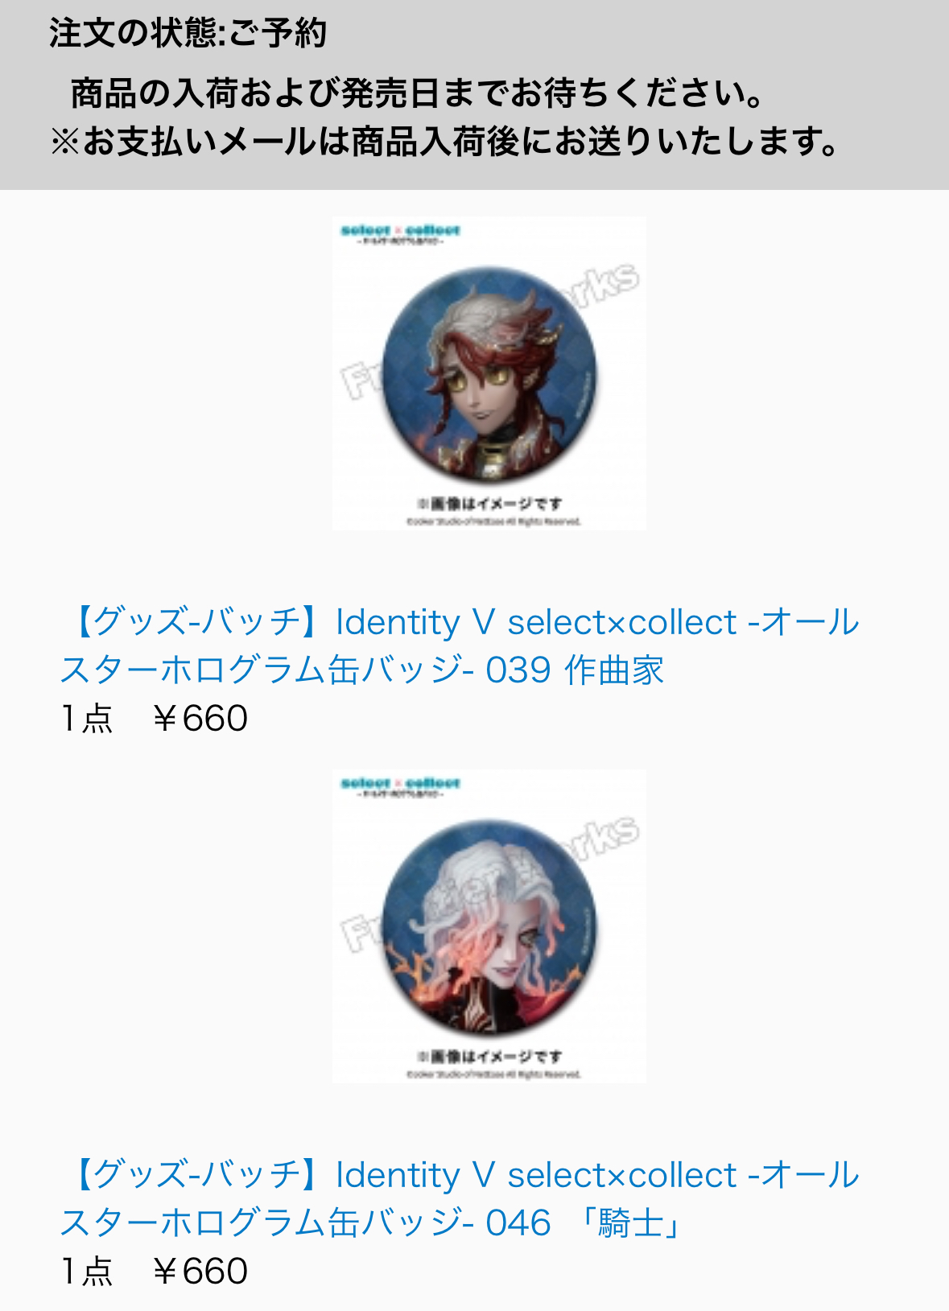The width and height of the screenshot is (949, 1311).
Task: Click the ※画像はイメージです caption on the knight image
Action: pos(489,1057)
